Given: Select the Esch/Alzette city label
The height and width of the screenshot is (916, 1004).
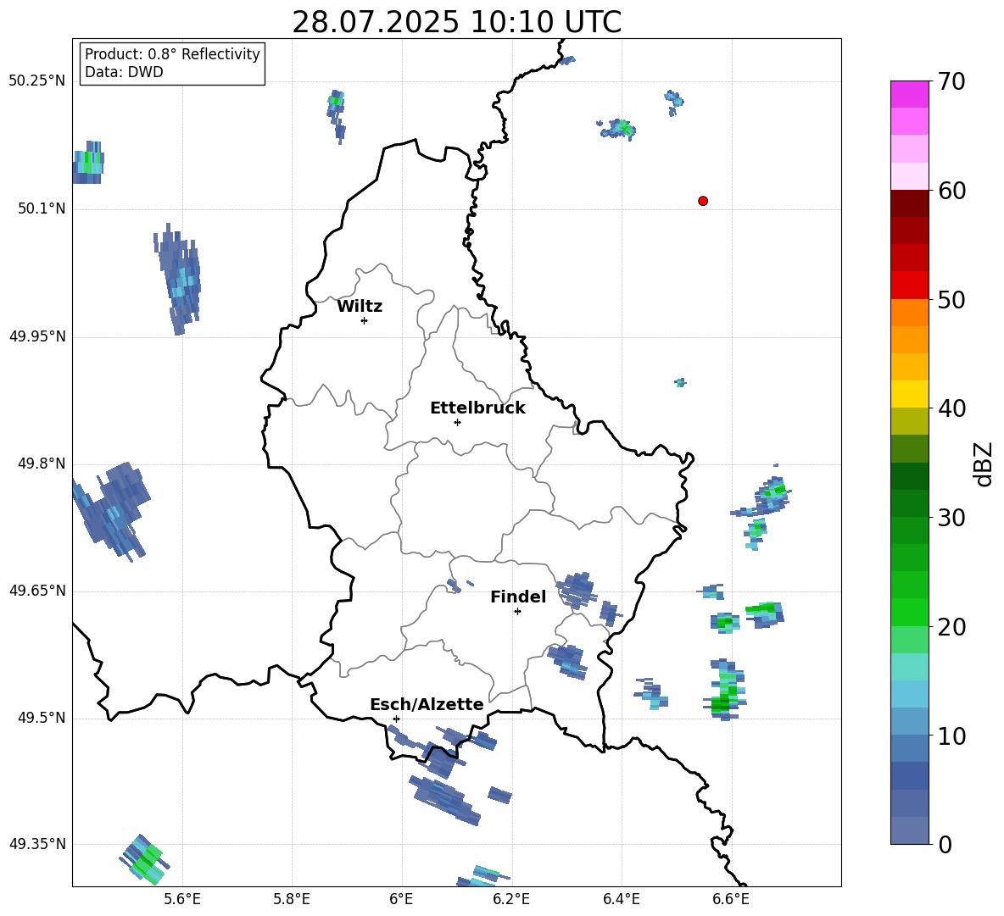Looking at the screenshot, I should 427,704.
